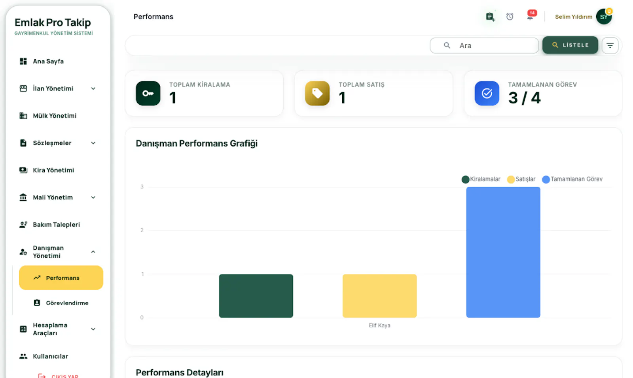
Task: Open the notifications bell with 14 badge
Action: [530, 16]
